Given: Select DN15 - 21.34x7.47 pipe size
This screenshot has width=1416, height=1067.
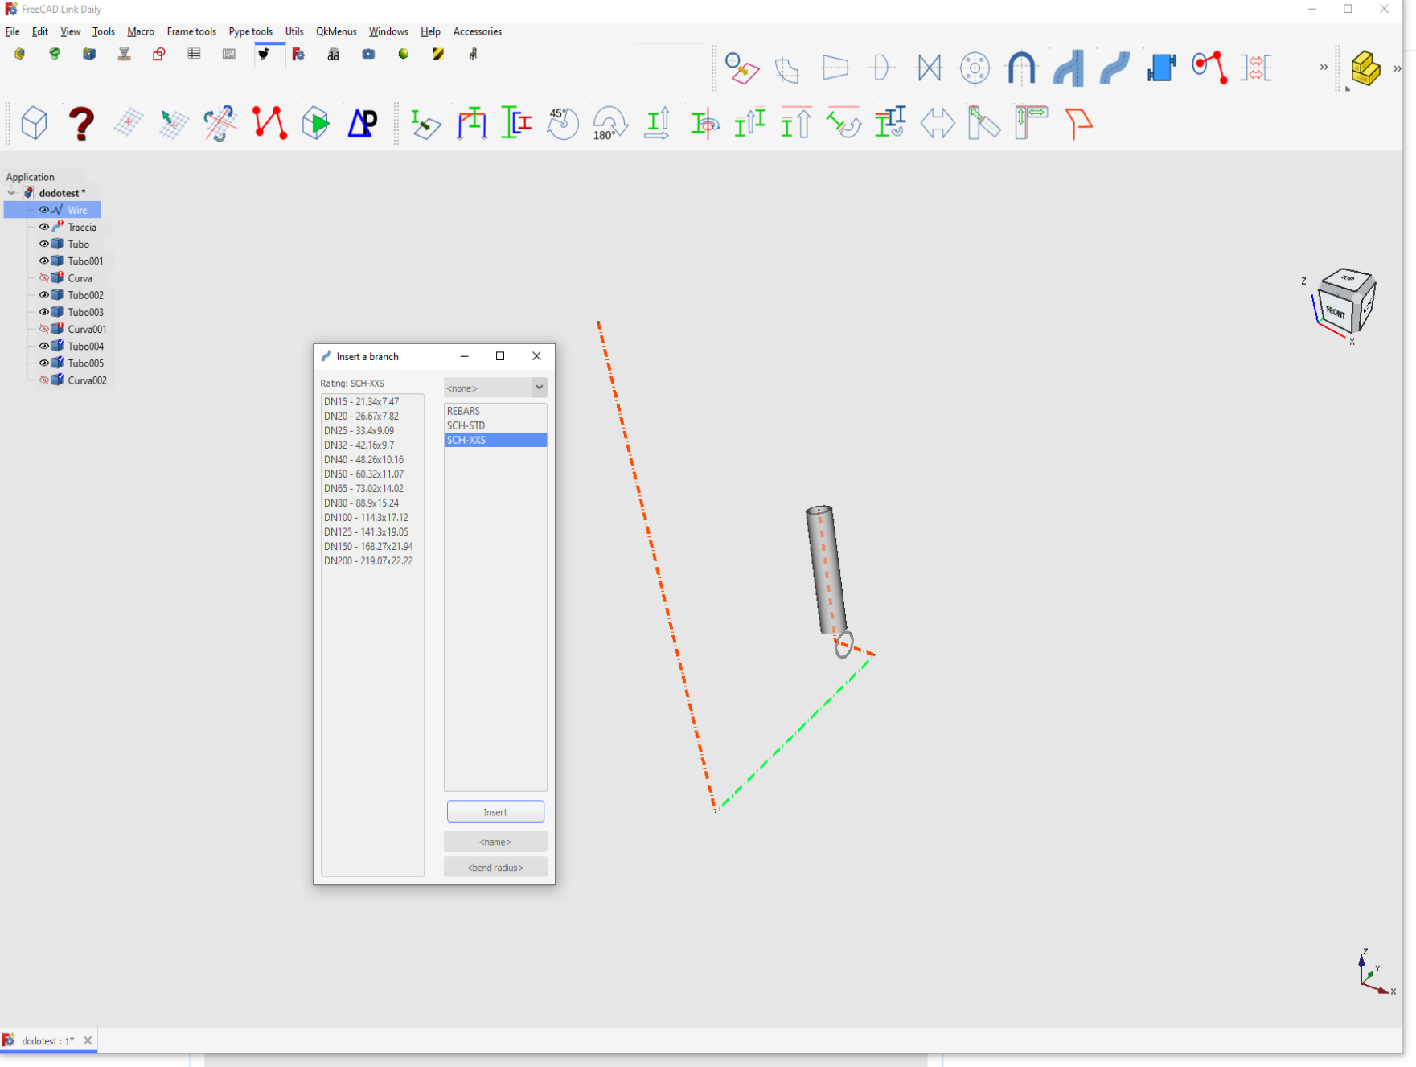Looking at the screenshot, I should 372,401.
